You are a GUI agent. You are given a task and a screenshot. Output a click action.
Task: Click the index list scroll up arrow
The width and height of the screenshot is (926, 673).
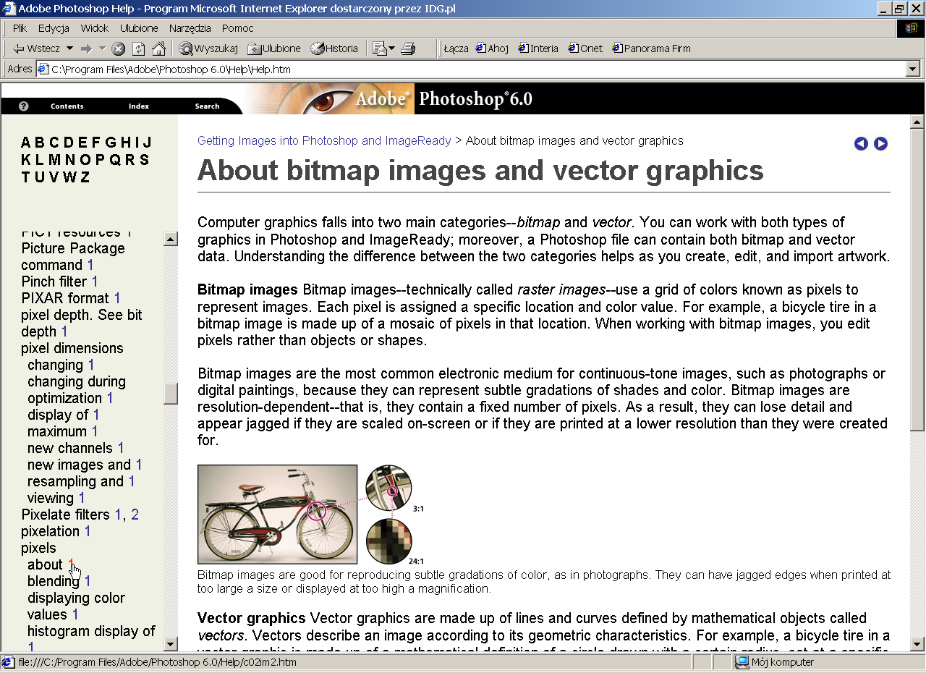[x=171, y=240]
